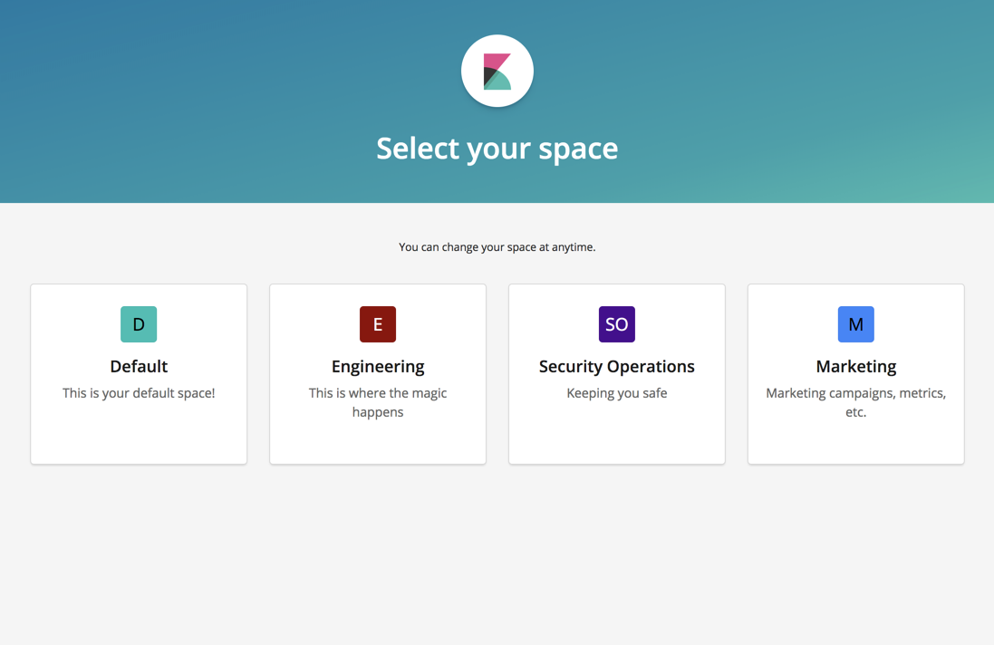Select the Engineering space card

[378, 373]
